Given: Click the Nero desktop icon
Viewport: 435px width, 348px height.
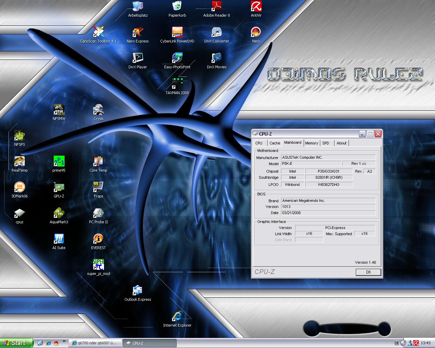Looking at the screenshot, I should pos(256,35).
